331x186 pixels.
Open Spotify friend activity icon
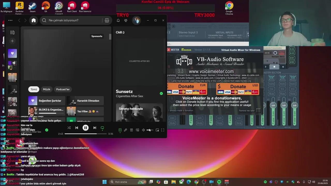(x=126, y=20)
